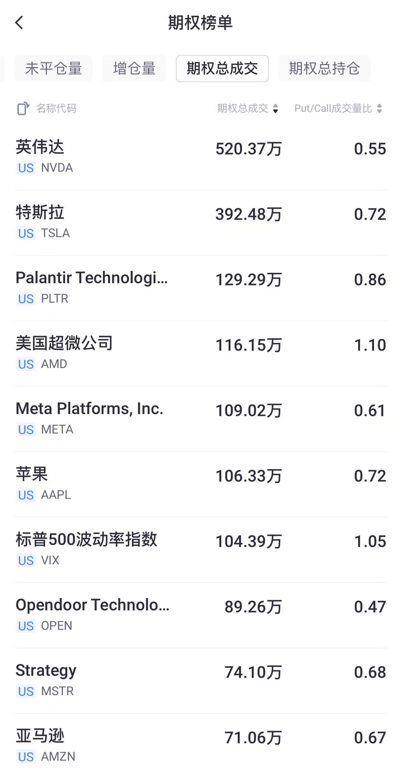Screen dimensions: 402x776
Task: Open Strategy MSTR row
Action: [x=201, y=680]
